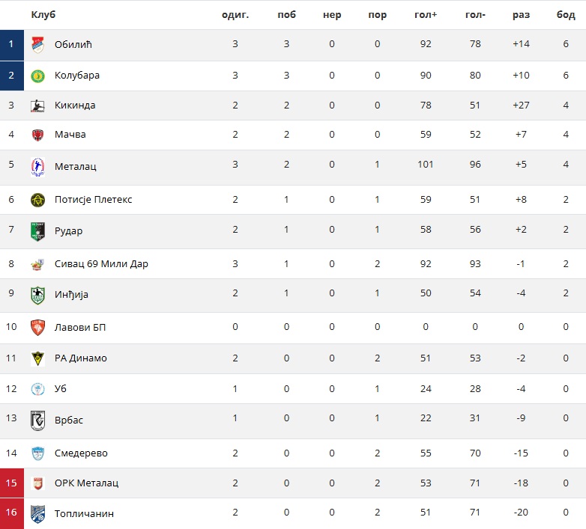The width and height of the screenshot is (586, 529).
Task: Click the Врбас shield logo
Action: click(x=37, y=421)
